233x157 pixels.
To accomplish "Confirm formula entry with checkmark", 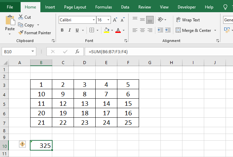I will [65, 52].
